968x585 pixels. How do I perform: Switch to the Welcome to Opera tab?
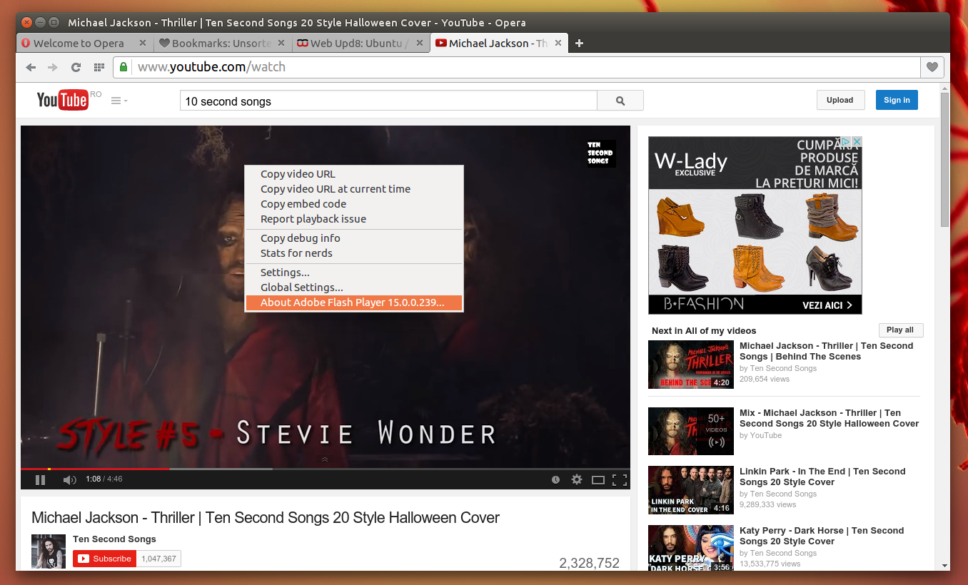(x=79, y=44)
